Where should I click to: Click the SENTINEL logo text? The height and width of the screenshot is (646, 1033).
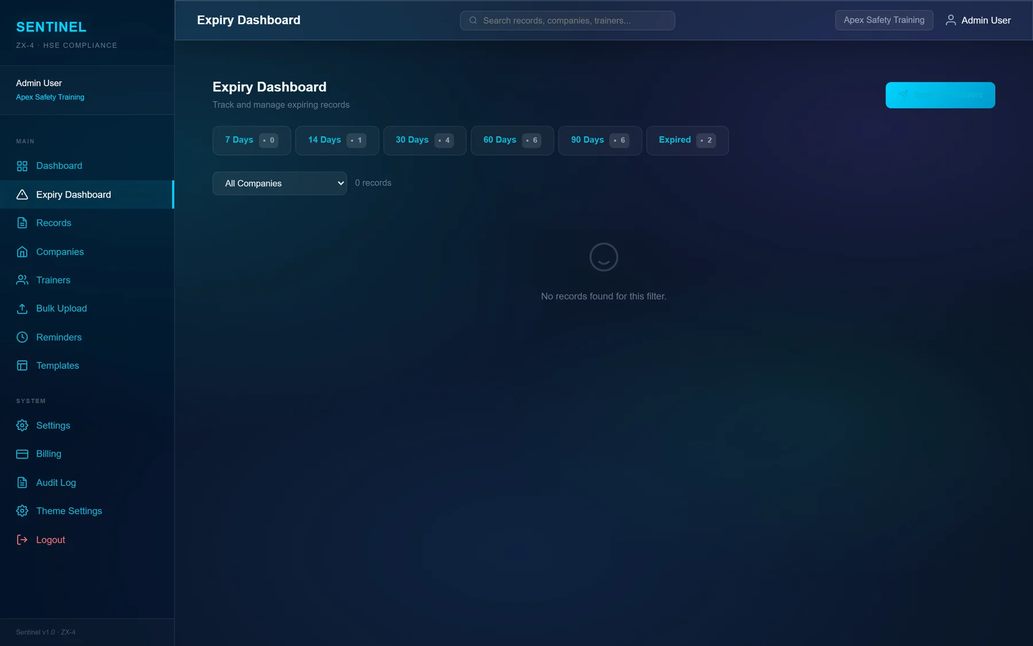tap(51, 27)
